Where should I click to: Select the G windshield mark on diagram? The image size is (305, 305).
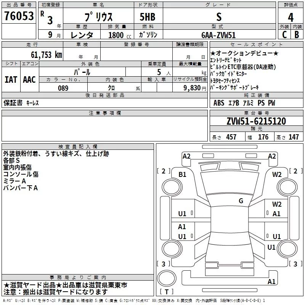click(x=241, y=201)
